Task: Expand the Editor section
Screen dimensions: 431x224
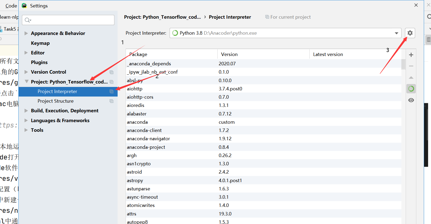Action: click(x=26, y=53)
